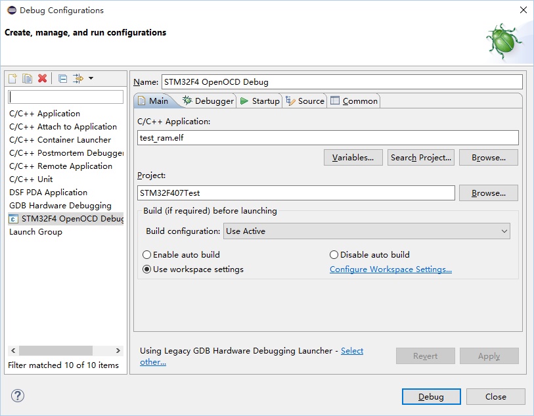Screen dimensions: 534x416
Task: Open Configure Workspace Settings link
Action: pyautogui.click(x=391, y=269)
